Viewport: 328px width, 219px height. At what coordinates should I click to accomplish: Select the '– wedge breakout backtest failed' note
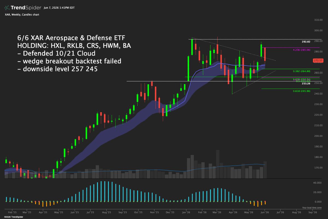69,62
